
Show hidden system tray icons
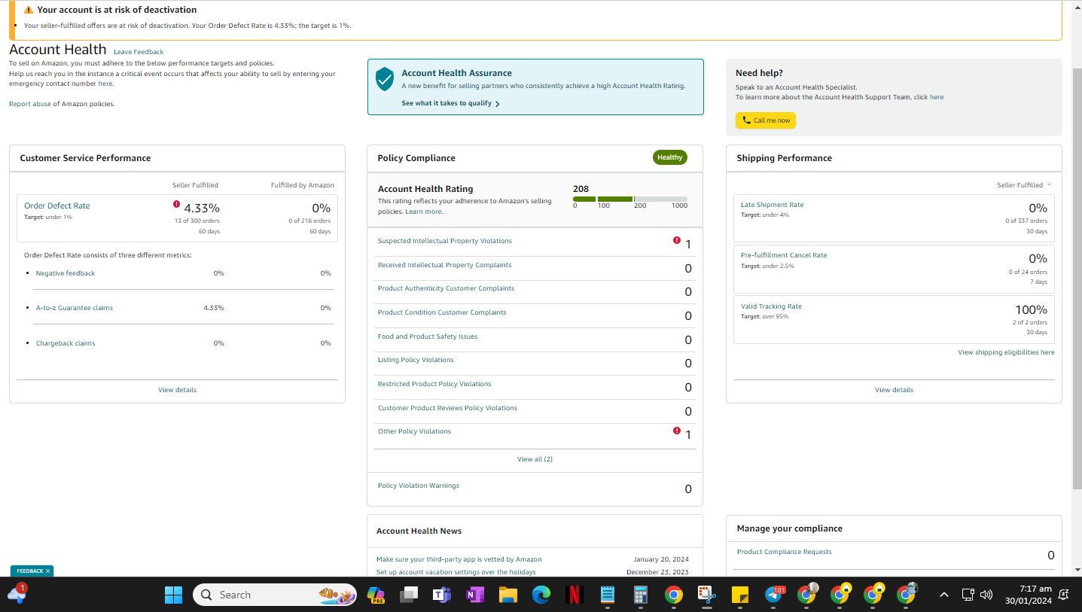pos(943,595)
